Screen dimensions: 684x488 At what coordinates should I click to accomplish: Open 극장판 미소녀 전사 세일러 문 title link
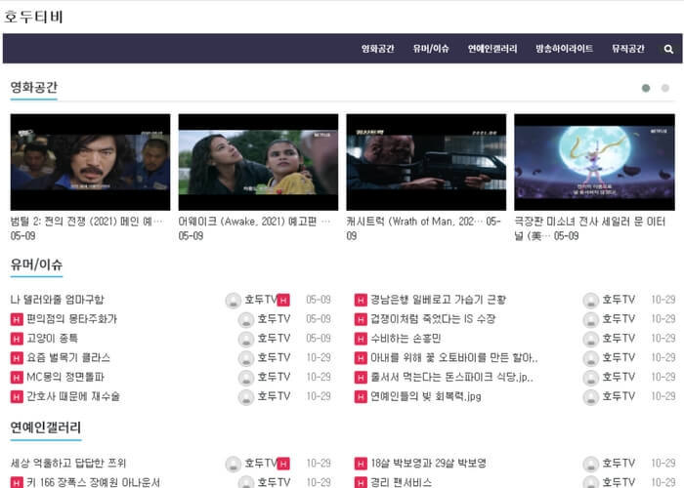(x=590, y=228)
